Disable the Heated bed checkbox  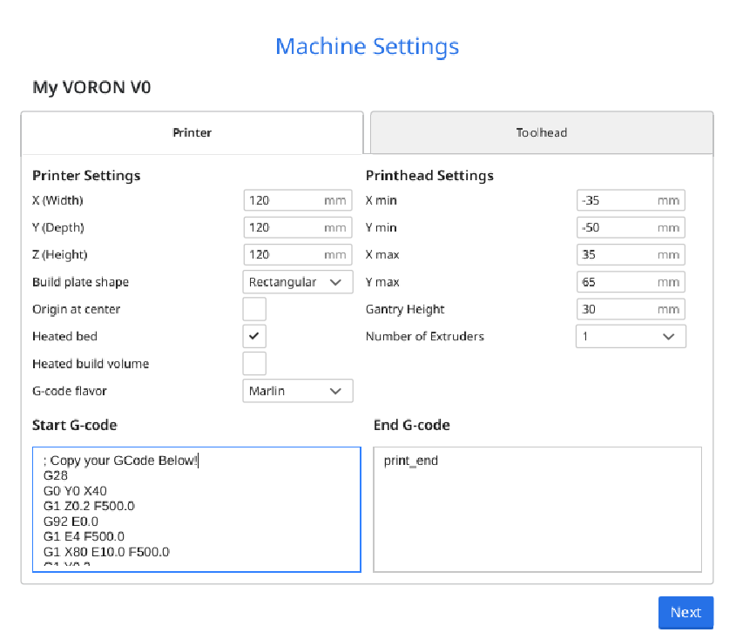253,336
